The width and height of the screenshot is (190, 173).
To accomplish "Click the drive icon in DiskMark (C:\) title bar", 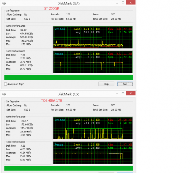I will pyautogui.click(x=4, y=94).
